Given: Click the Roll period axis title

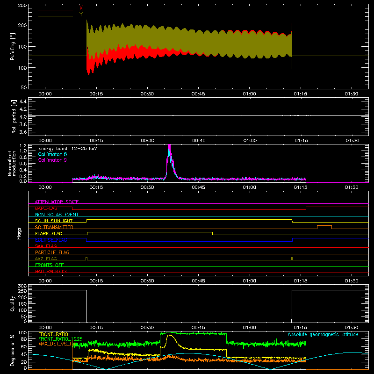Looking at the screenshot, I should [x=14, y=116].
